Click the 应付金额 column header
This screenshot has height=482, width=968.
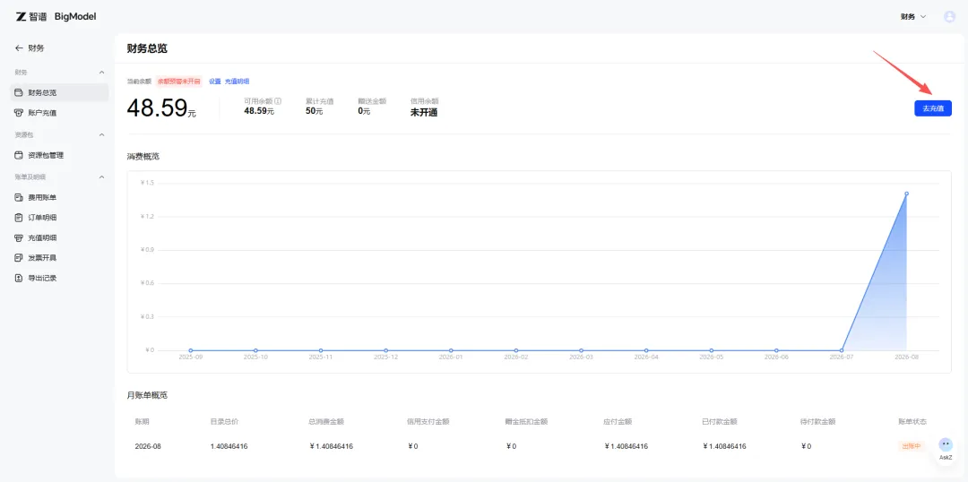tap(618, 421)
